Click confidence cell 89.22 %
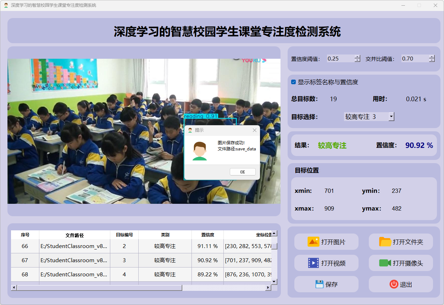This screenshot has width=444, height=305. 207,275
